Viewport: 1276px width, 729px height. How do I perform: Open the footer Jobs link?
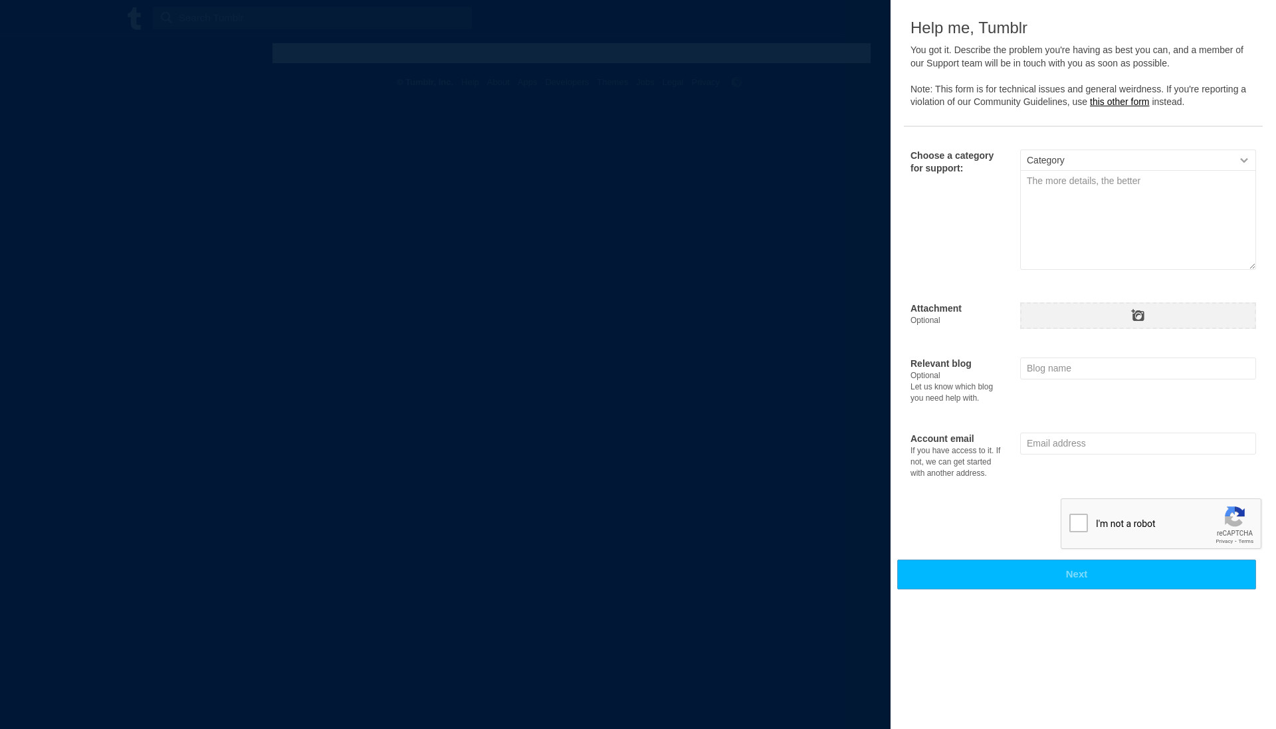click(645, 82)
